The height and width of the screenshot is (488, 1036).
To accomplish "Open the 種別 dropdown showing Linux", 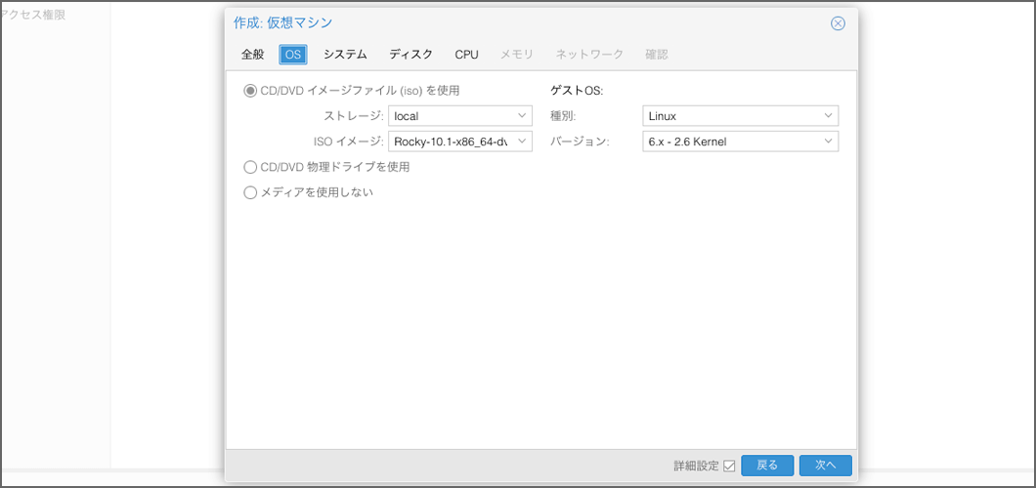I will click(740, 116).
